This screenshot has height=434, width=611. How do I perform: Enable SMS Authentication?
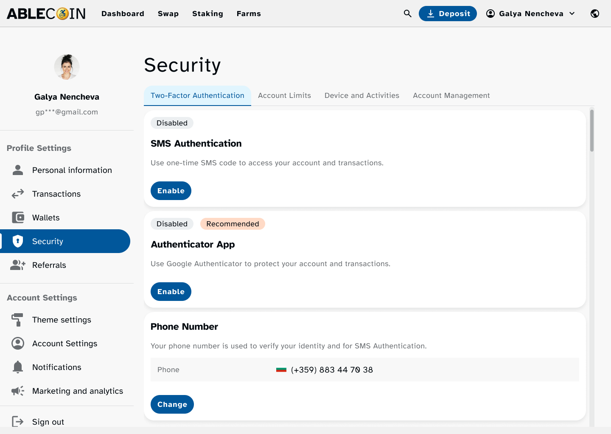pos(171,191)
